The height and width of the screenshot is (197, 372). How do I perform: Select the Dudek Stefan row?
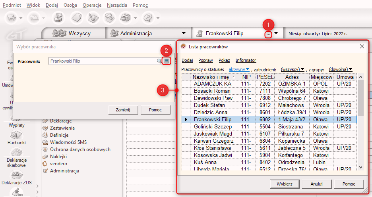(x=269, y=105)
